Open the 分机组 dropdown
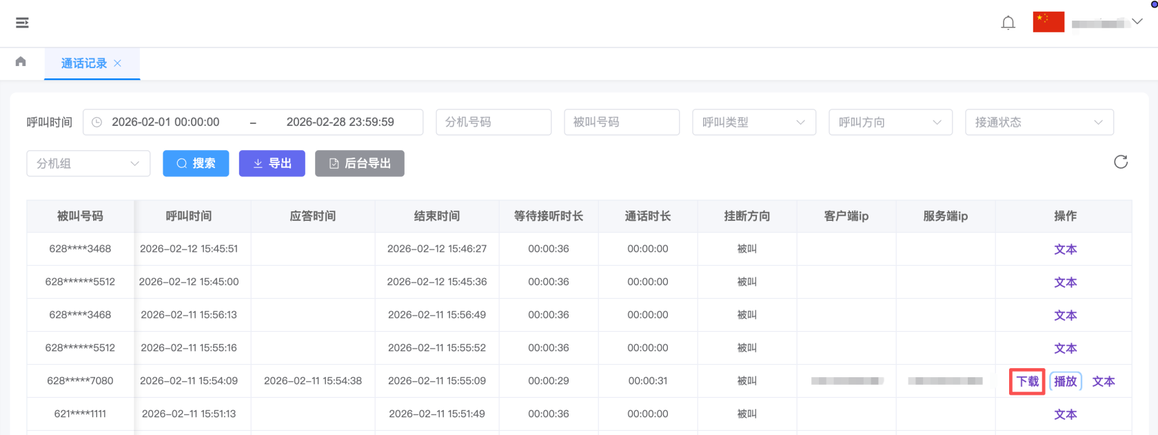 (x=88, y=164)
